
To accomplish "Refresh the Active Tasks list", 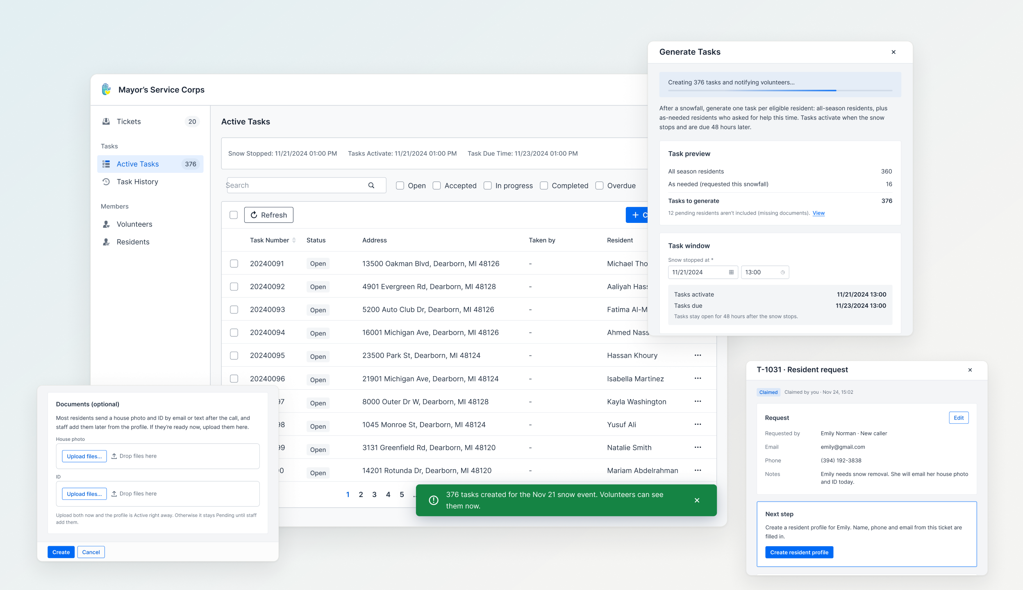I will [x=269, y=215].
